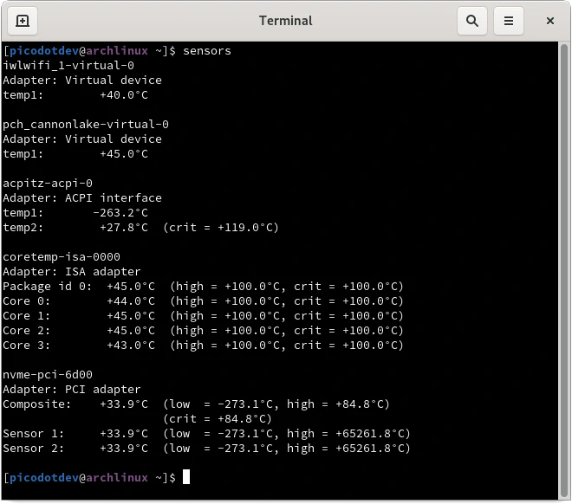Open the hamburger menu
572x504 pixels.
pyautogui.click(x=510, y=20)
